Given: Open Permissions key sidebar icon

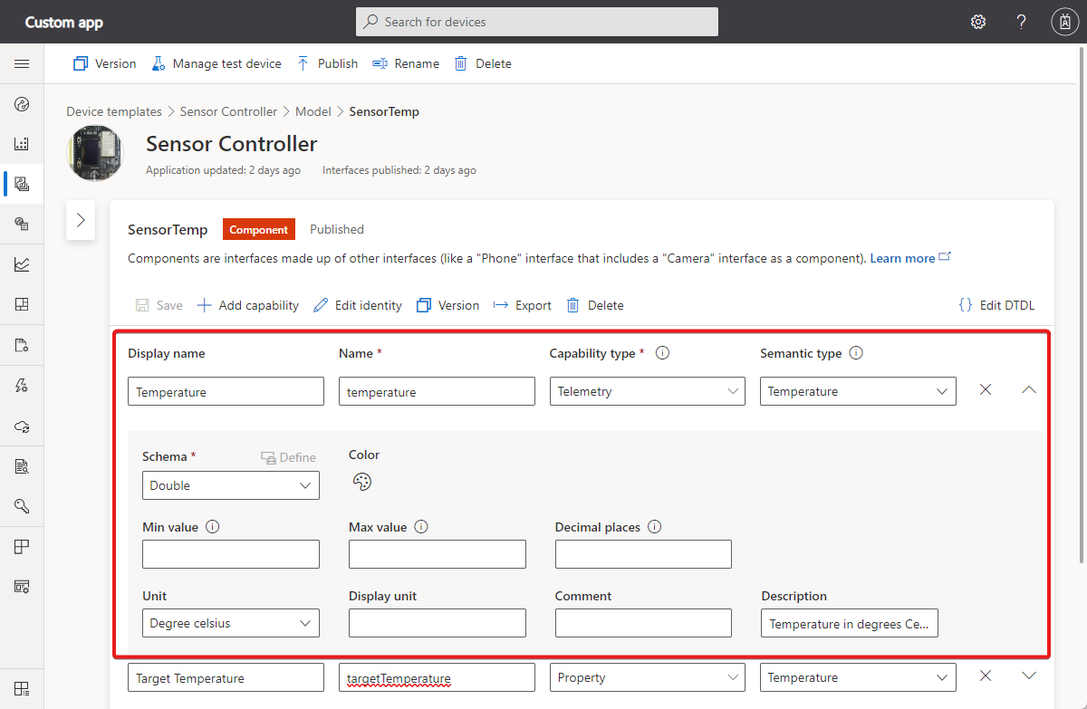Looking at the screenshot, I should [x=22, y=506].
